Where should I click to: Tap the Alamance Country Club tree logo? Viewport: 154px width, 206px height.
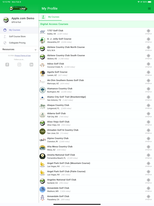pyautogui.click(x=43, y=90)
